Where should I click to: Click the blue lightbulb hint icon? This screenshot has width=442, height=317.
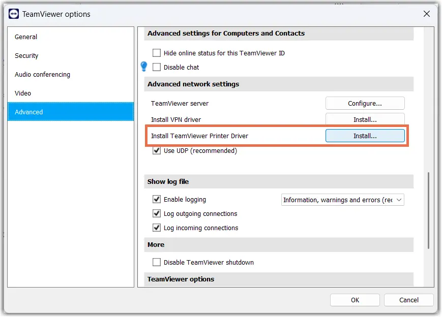pyautogui.click(x=144, y=67)
